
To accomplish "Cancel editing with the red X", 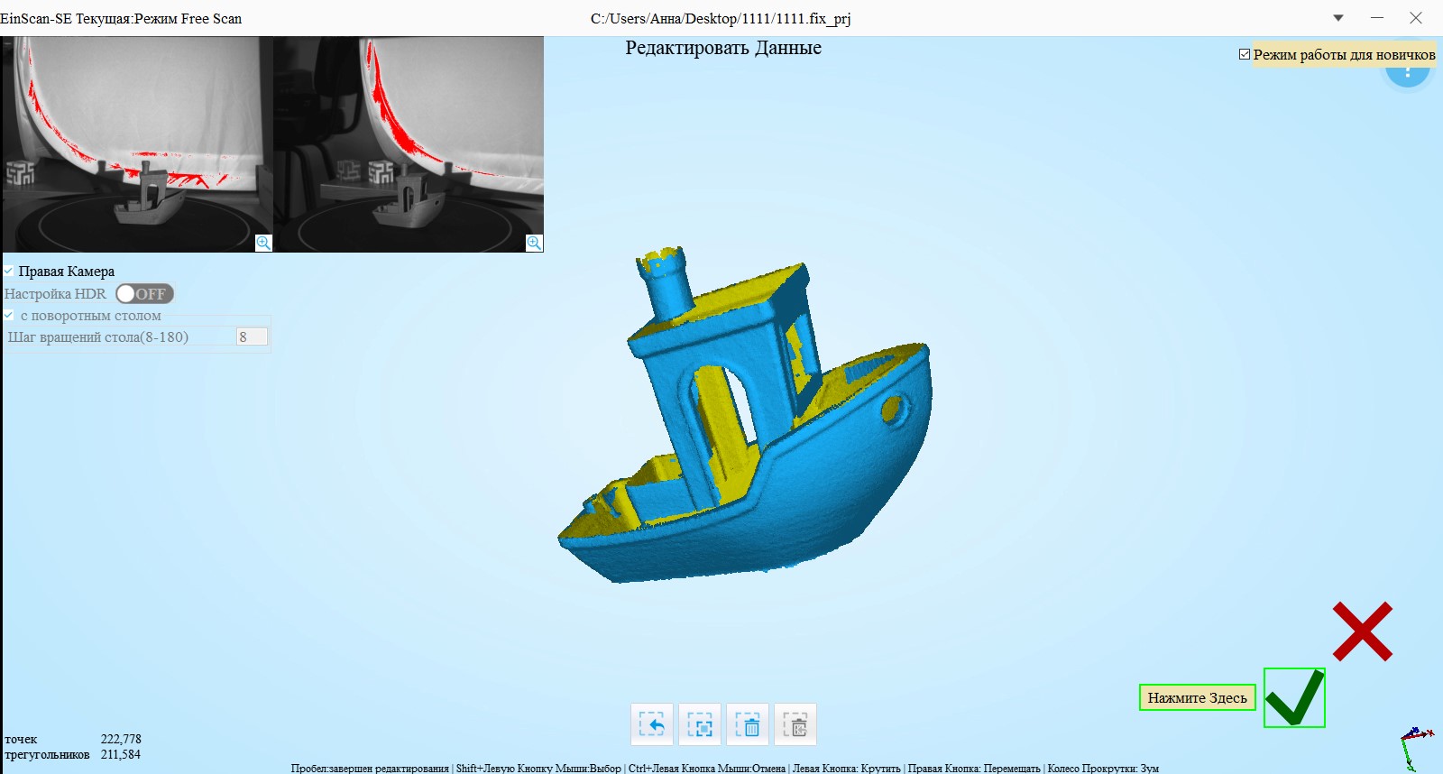I will click(x=1363, y=631).
